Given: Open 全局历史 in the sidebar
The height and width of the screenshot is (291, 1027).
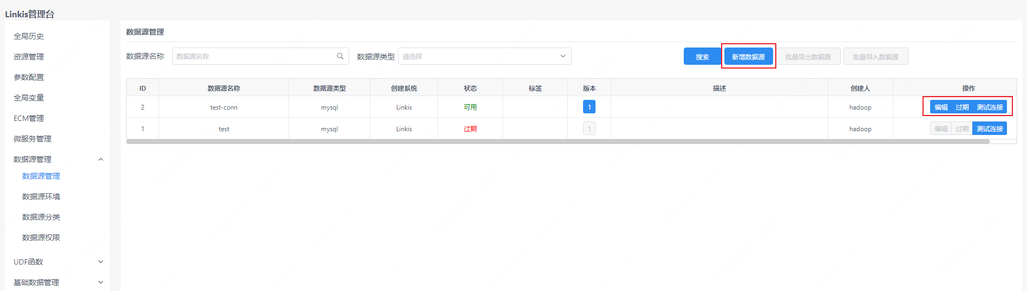Looking at the screenshot, I should [x=29, y=36].
